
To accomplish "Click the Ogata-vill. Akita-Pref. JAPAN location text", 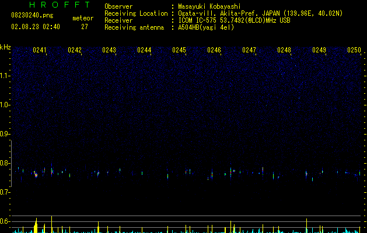I will point(260,13).
